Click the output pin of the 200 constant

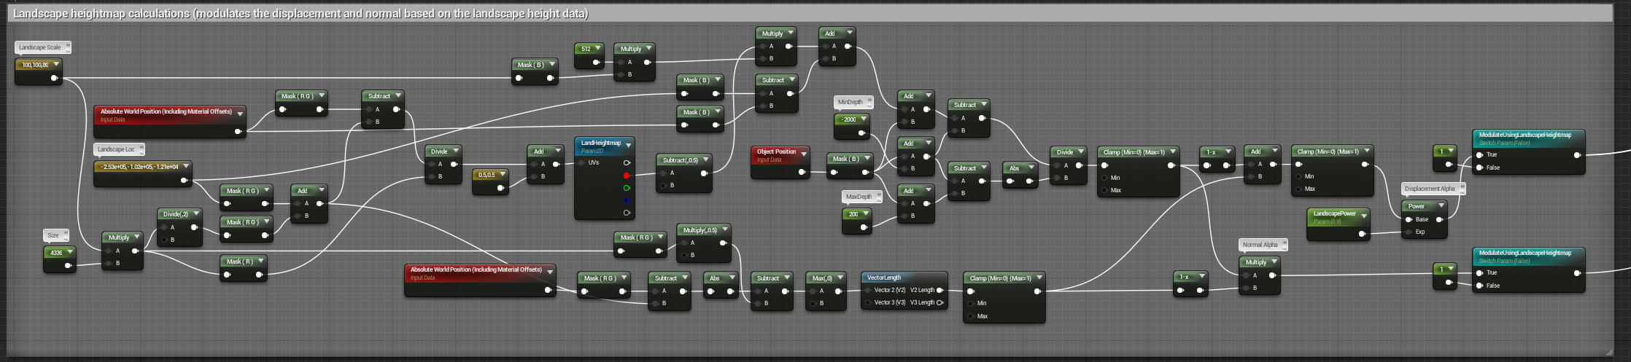coord(864,227)
